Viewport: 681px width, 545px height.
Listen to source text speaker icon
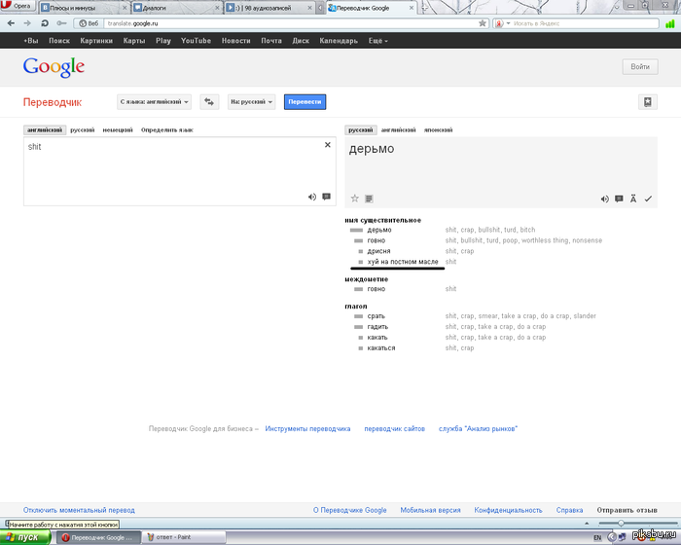tap(312, 197)
